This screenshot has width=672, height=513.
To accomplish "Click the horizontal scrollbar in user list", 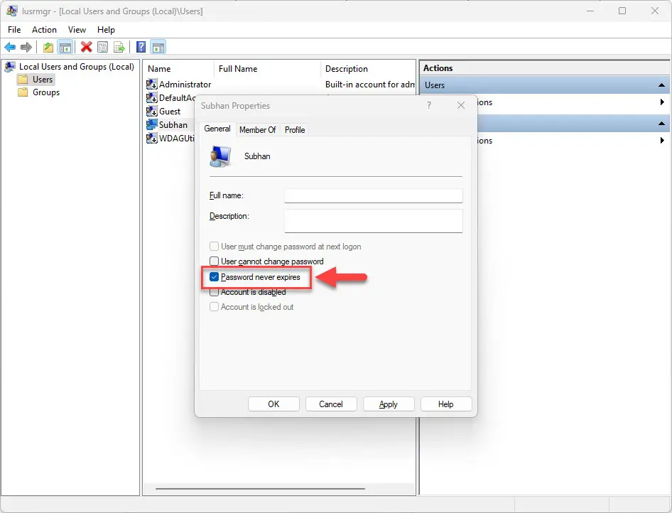I will (x=260, y=488).
